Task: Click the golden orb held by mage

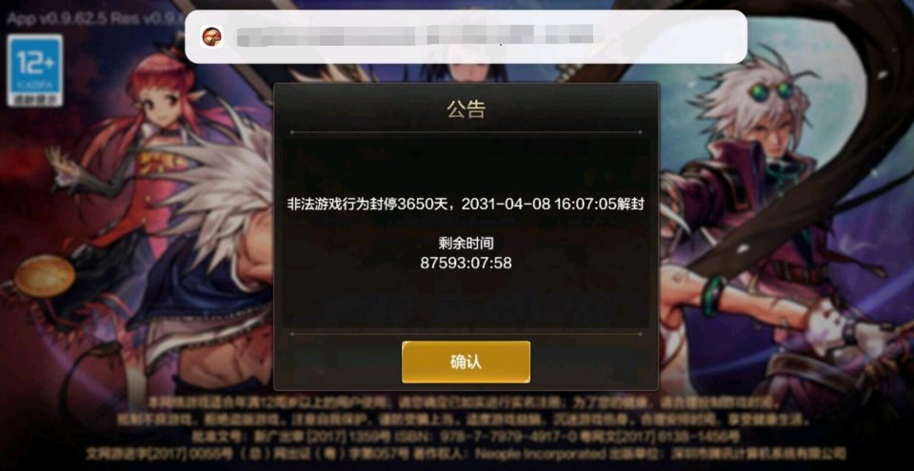Action: coord(45,276)
